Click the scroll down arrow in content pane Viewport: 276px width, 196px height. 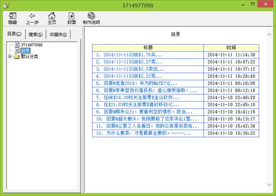[x=269, y=185]
